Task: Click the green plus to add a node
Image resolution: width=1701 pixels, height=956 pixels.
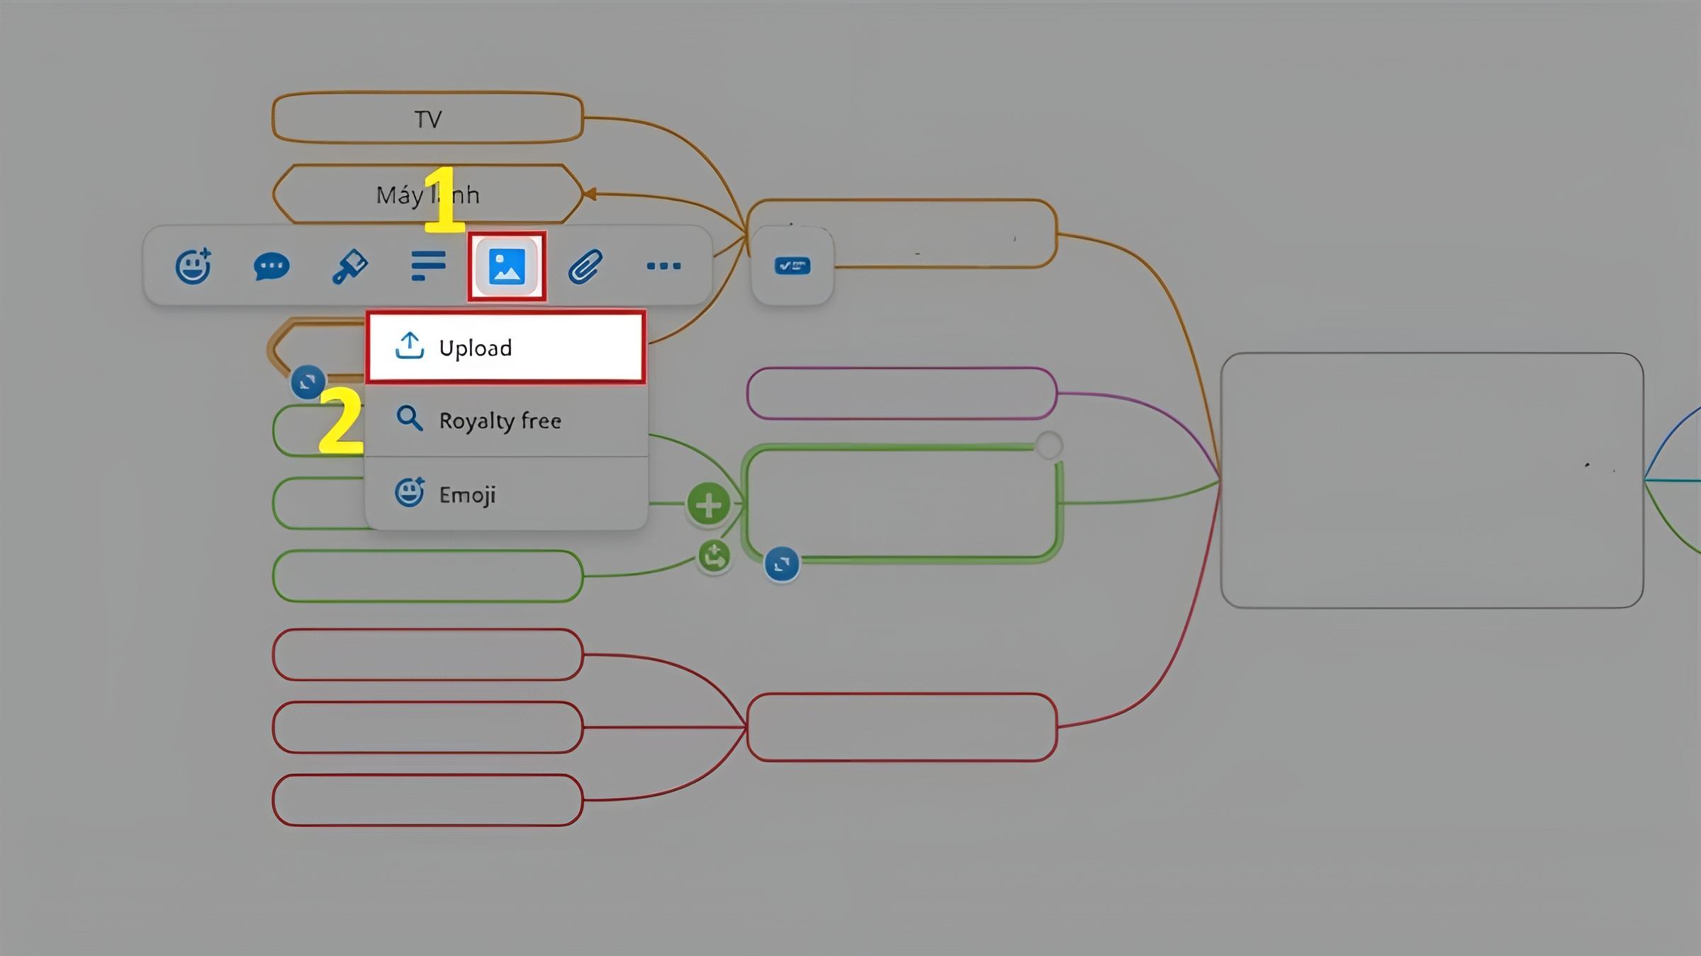Action: coord(709,504)
